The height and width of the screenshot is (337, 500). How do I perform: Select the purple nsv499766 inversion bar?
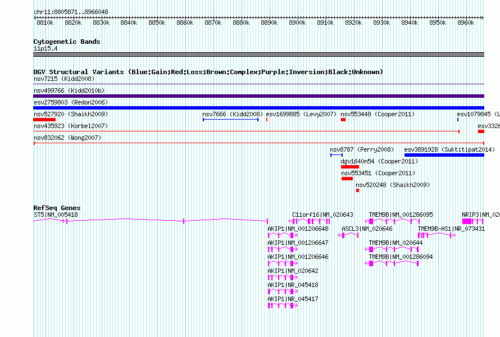coord(258,96)
